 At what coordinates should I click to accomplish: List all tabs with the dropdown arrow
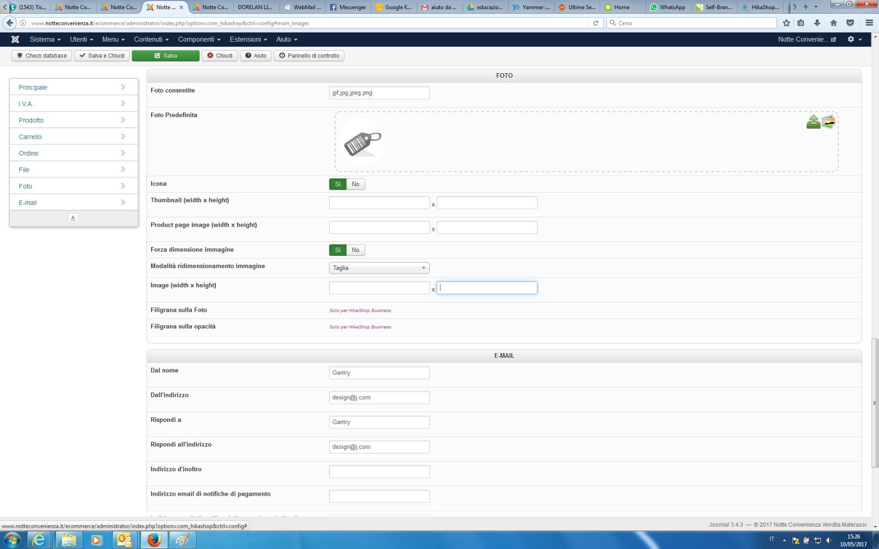(x=816, y=7)
